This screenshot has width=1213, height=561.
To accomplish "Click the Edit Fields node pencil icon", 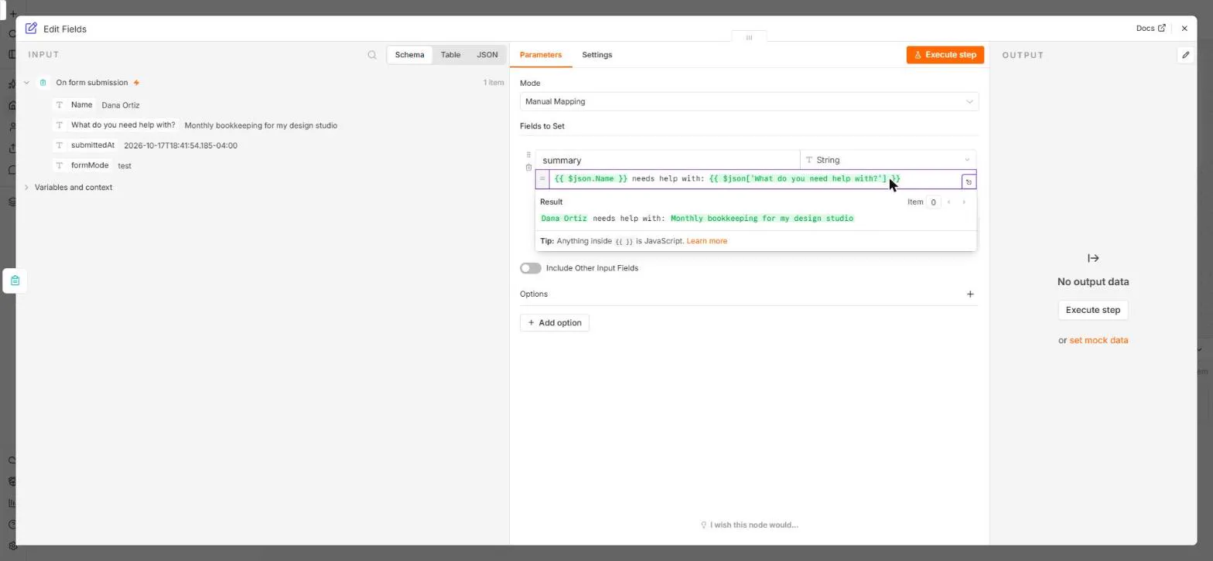I will 31,29.
